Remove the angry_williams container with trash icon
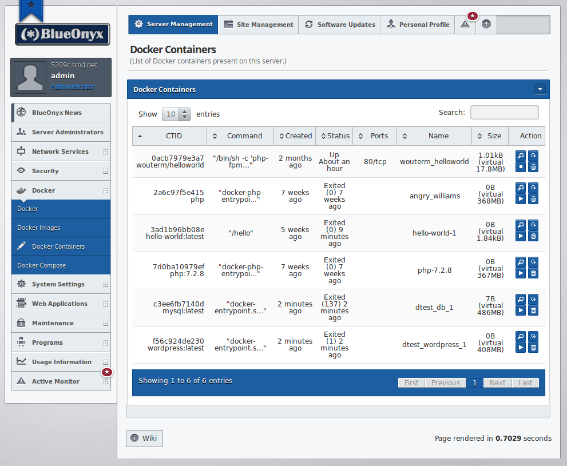Viewport: 567px width, 466px height. coord(533,198)
